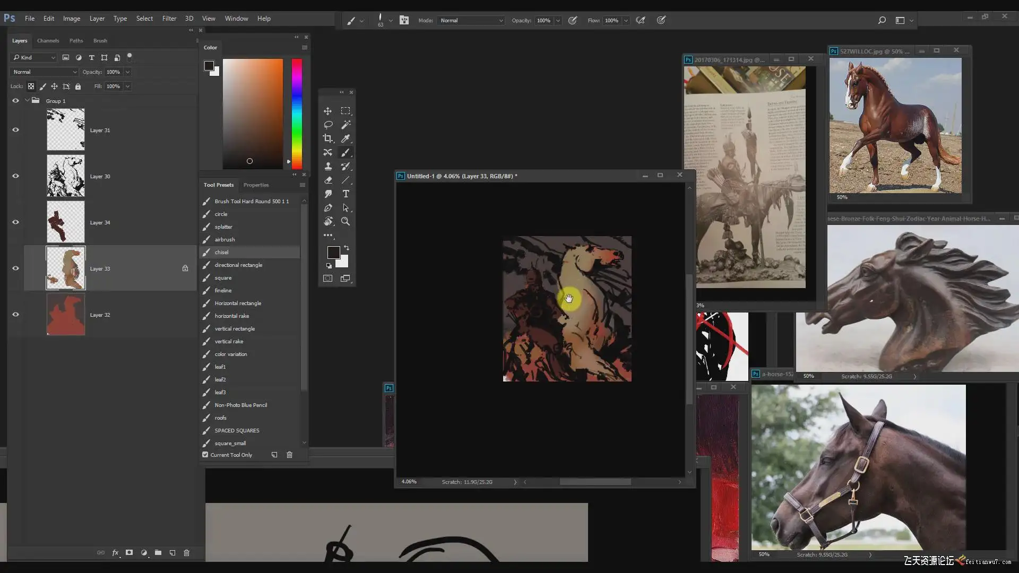The image size is (1019, 573).
Task: Select the Lasso tool
Action: click(x=328, y=125)
